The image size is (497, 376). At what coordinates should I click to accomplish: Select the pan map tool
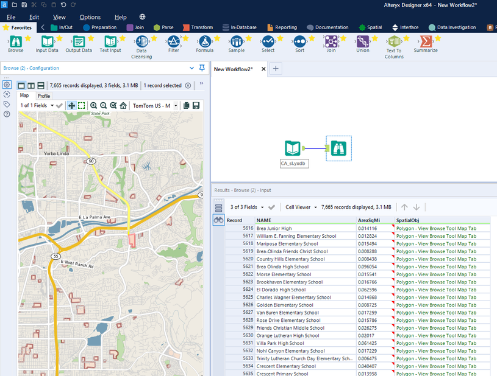71,106
